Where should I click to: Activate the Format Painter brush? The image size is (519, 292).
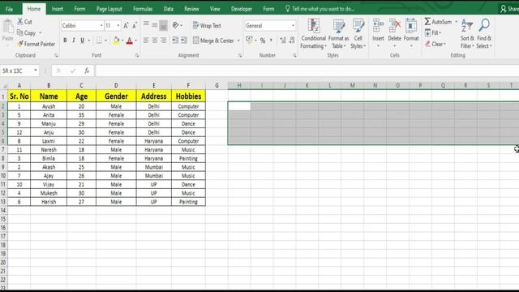point(20,44)
